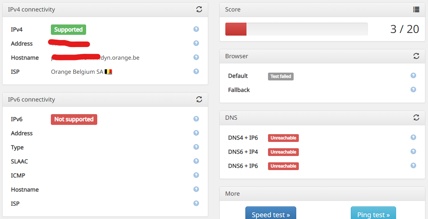Rerun the DNS test with refresh icon
The height and width of the screenshot is (219, 428).
click(416, 117)
